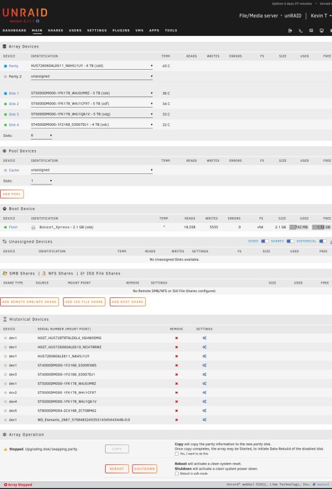Open the Pool Devices Slots dropdown
The image size is (332, 489).
(x=41, y=181)
